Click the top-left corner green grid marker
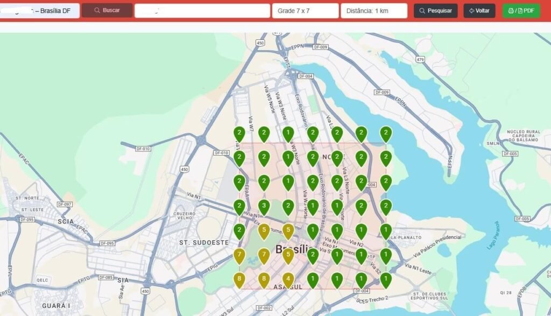 click(239, 134)
